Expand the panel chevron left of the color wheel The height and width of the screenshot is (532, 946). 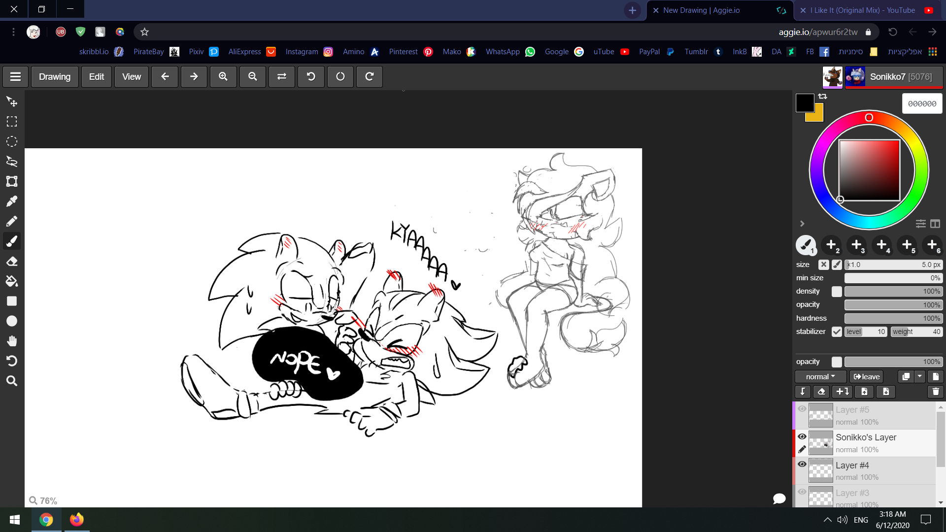[x=802, y=224]
